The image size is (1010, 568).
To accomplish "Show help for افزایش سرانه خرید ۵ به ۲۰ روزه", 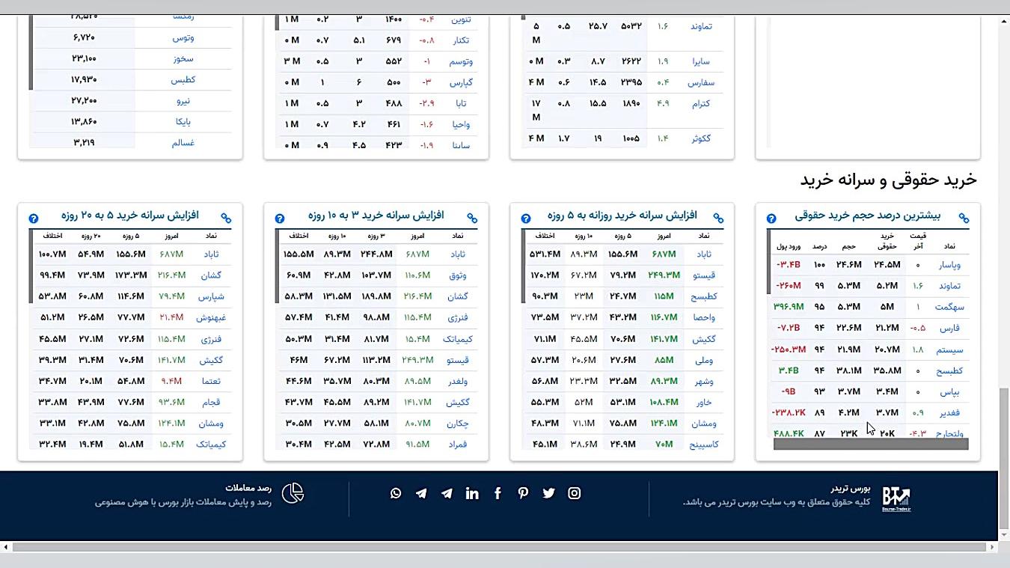I will [34, 219].
